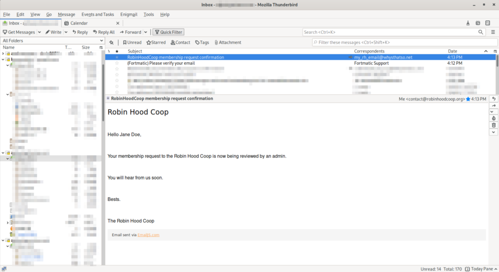The height and width of the screenshot is (272, 499).
Task: Click the Filter these messages field
Action: coord(404,42)
